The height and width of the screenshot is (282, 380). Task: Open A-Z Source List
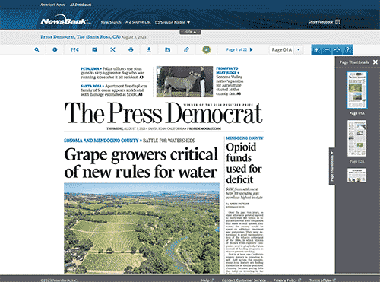(138, 22)
